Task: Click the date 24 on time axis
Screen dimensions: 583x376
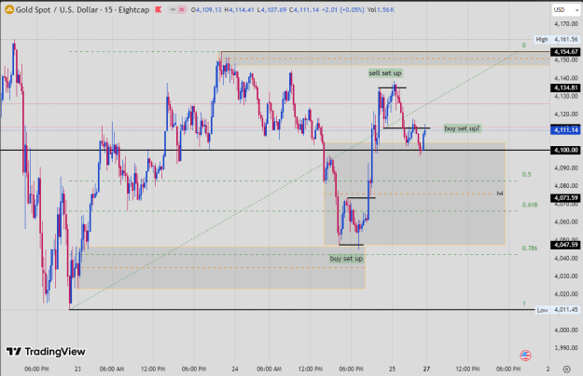Action: (x=235, y=369)
